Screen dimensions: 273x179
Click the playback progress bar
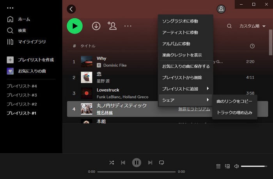(x=136, y=172)
